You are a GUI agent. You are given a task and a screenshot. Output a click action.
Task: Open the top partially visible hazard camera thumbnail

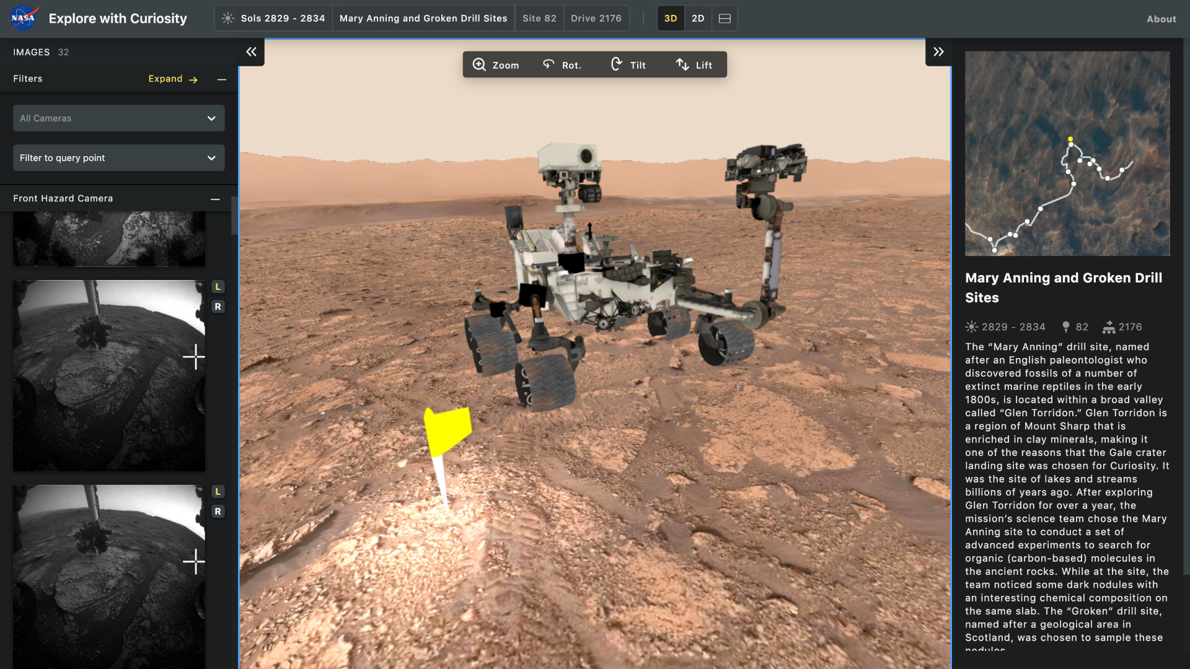(109, 239)
